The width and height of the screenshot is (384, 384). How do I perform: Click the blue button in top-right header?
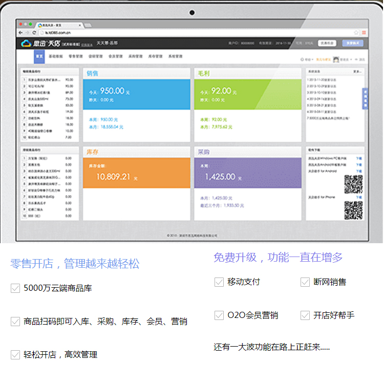click(354, 44)
